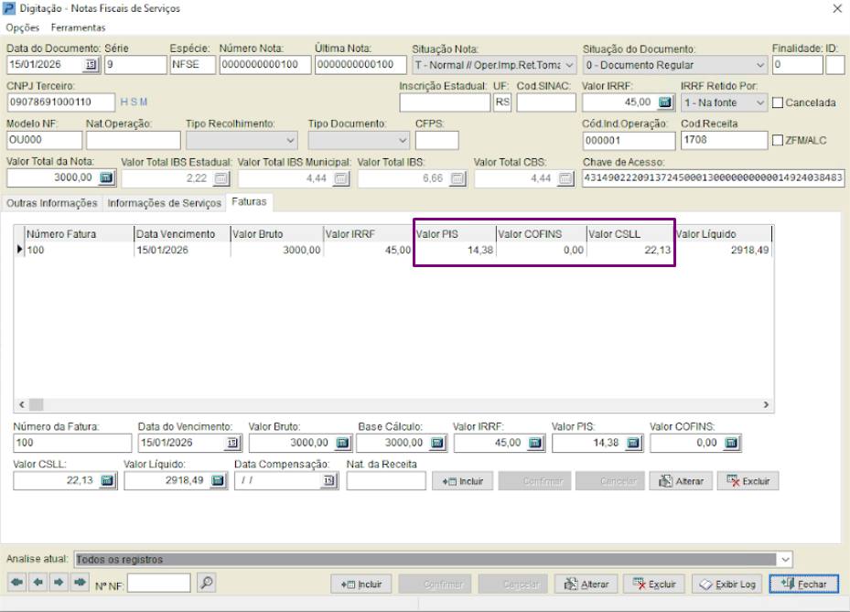Open the IRRF Retido Por dropdown
Viewport: 850px width, 612px height.
760,102
